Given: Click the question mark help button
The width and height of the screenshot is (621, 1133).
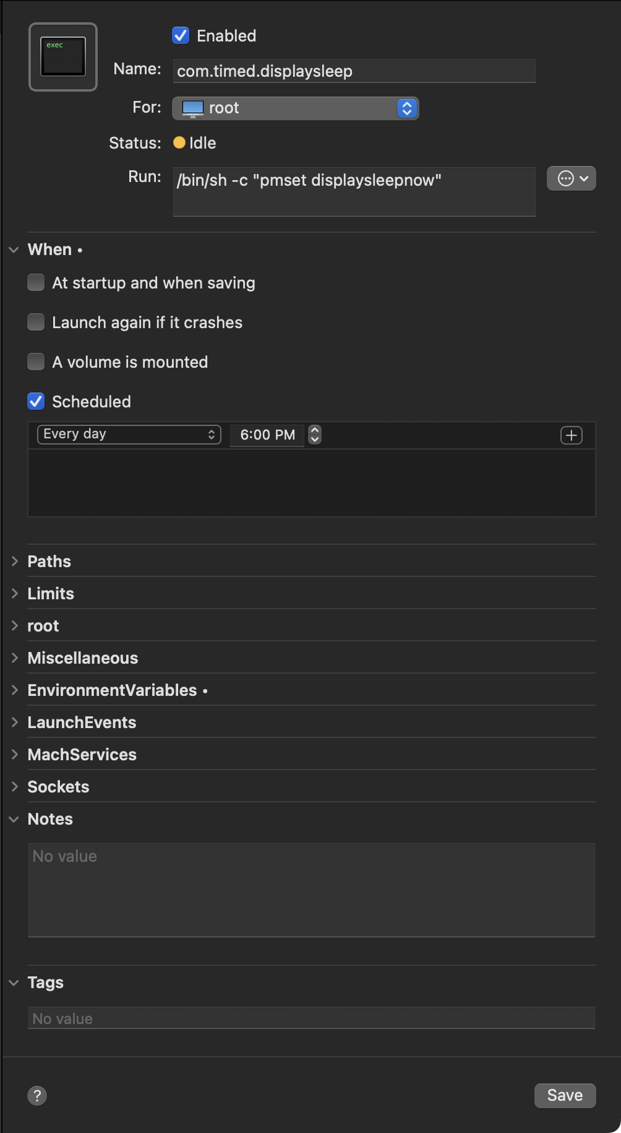Looking at the screenshot, I should click(x=37, y=1095).
